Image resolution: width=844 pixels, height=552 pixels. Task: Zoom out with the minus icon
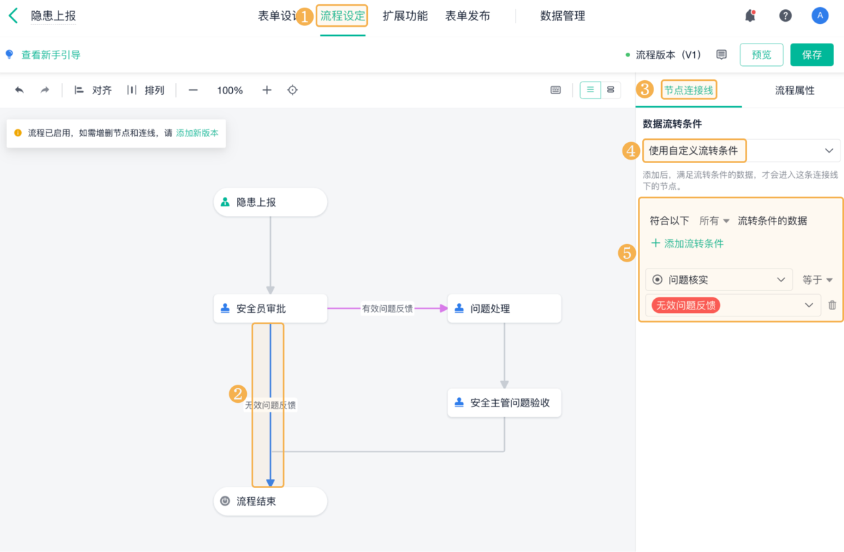(x=193, y=90)
